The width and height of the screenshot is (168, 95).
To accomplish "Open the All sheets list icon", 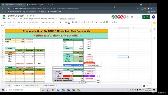I will pos(9,85).
